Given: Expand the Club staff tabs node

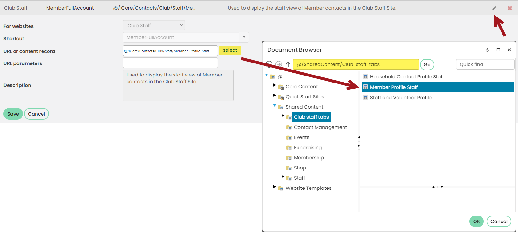Looking at the screenshot, I should click(283, 116).
